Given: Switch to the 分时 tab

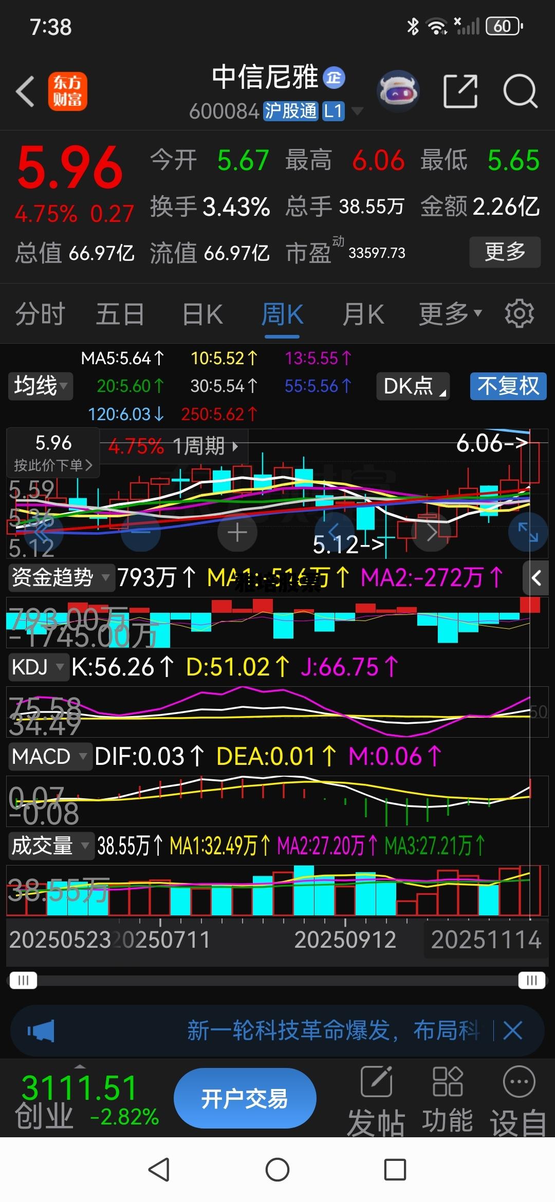Looking at the screenshot, I should pos(40,313).
